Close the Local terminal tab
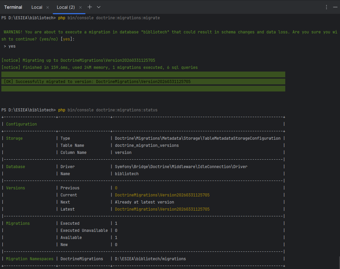Viewport: 340px width, 269px height. (47, 7)
